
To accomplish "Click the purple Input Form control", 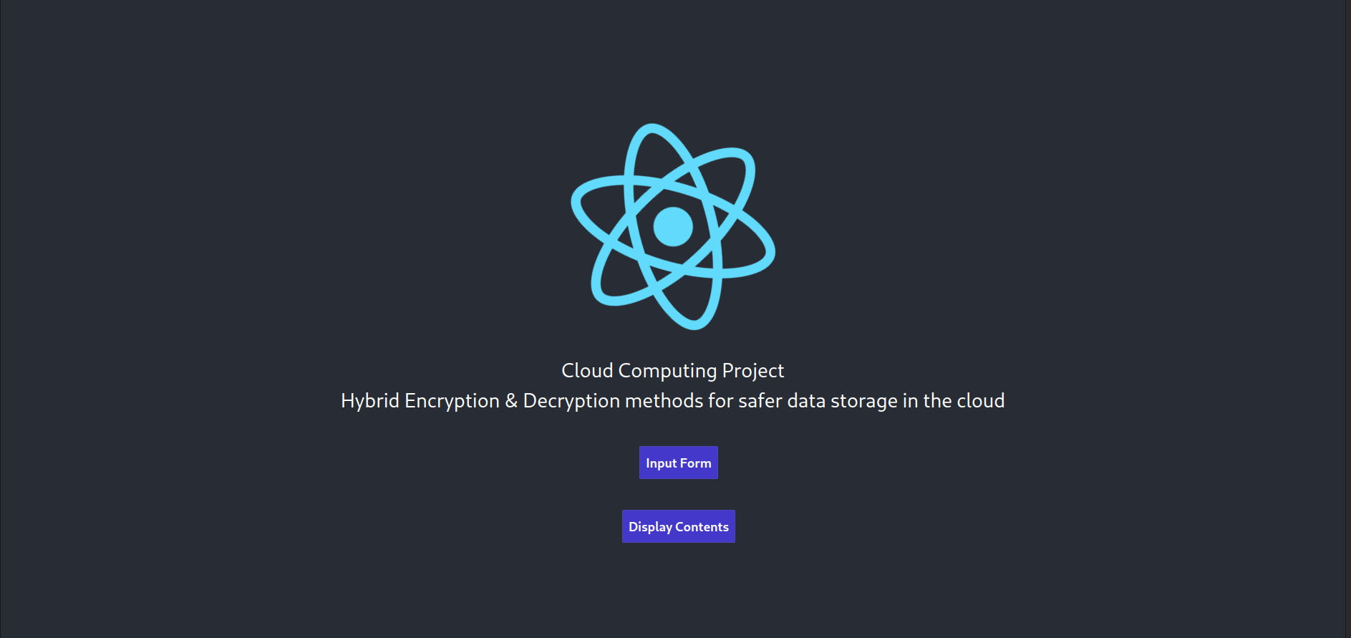I will pos(677,462).
